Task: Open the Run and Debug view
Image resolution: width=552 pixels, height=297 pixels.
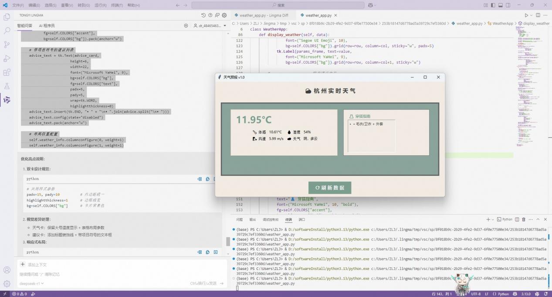Action: point(7,58)
